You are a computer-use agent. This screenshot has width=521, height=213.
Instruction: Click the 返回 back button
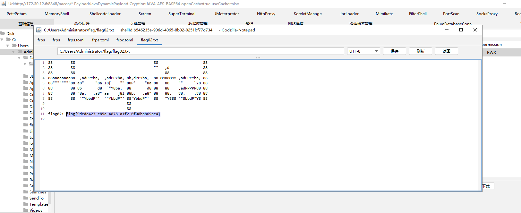click(447, 51)
